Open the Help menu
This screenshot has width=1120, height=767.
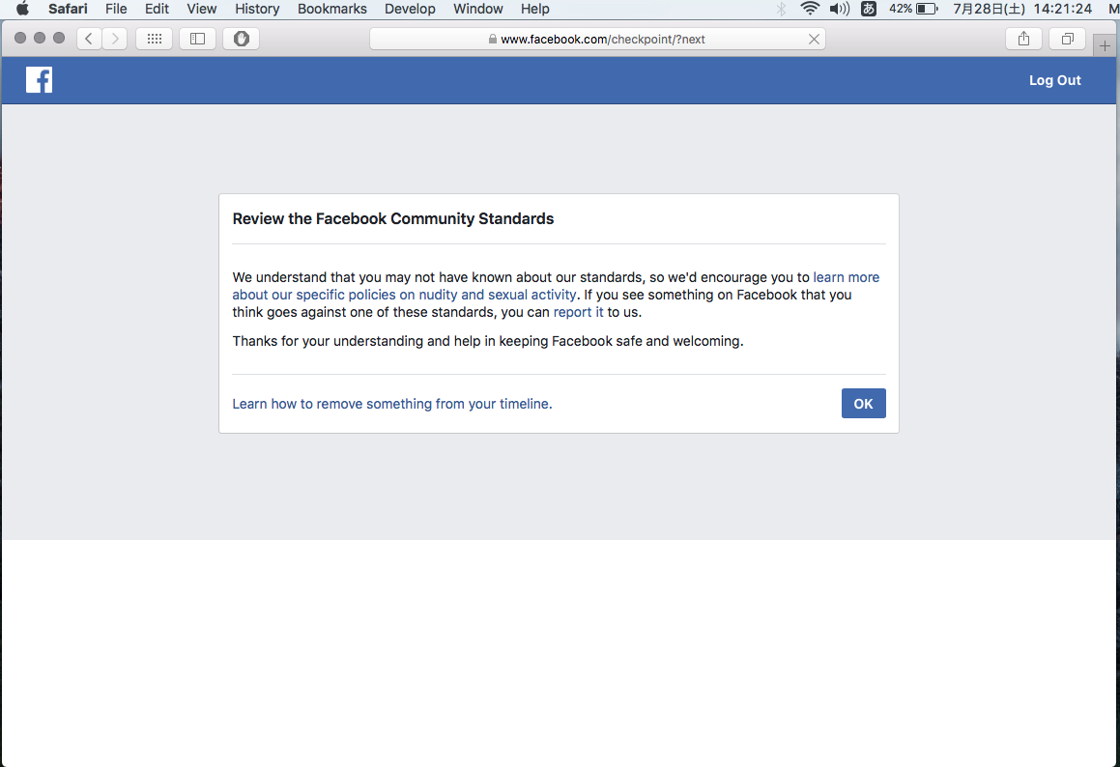click(535, 9)
